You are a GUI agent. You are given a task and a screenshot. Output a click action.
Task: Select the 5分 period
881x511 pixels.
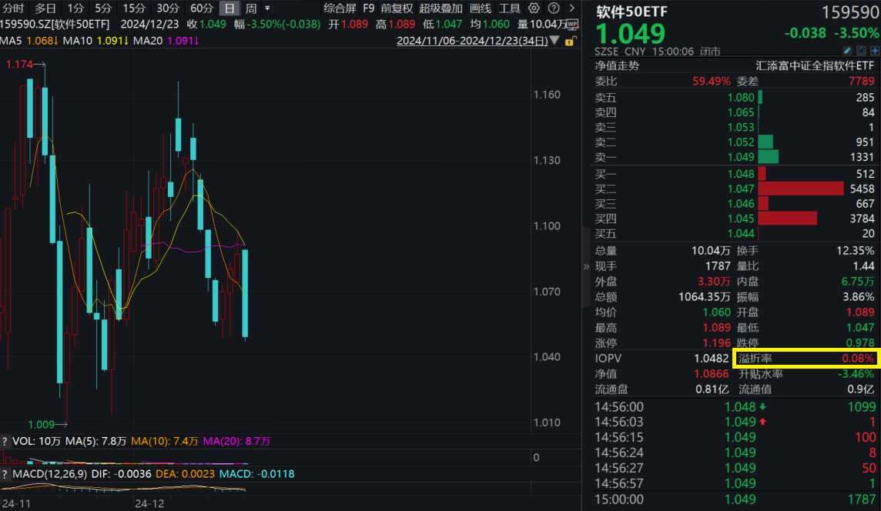click(x=103, y=8)
